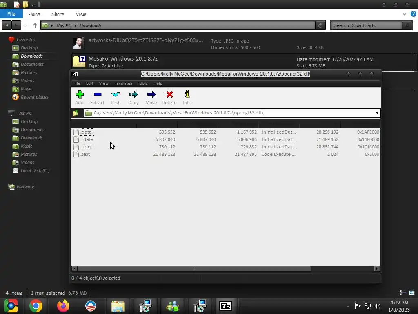Select Videos under Favorites

(27, 81)
